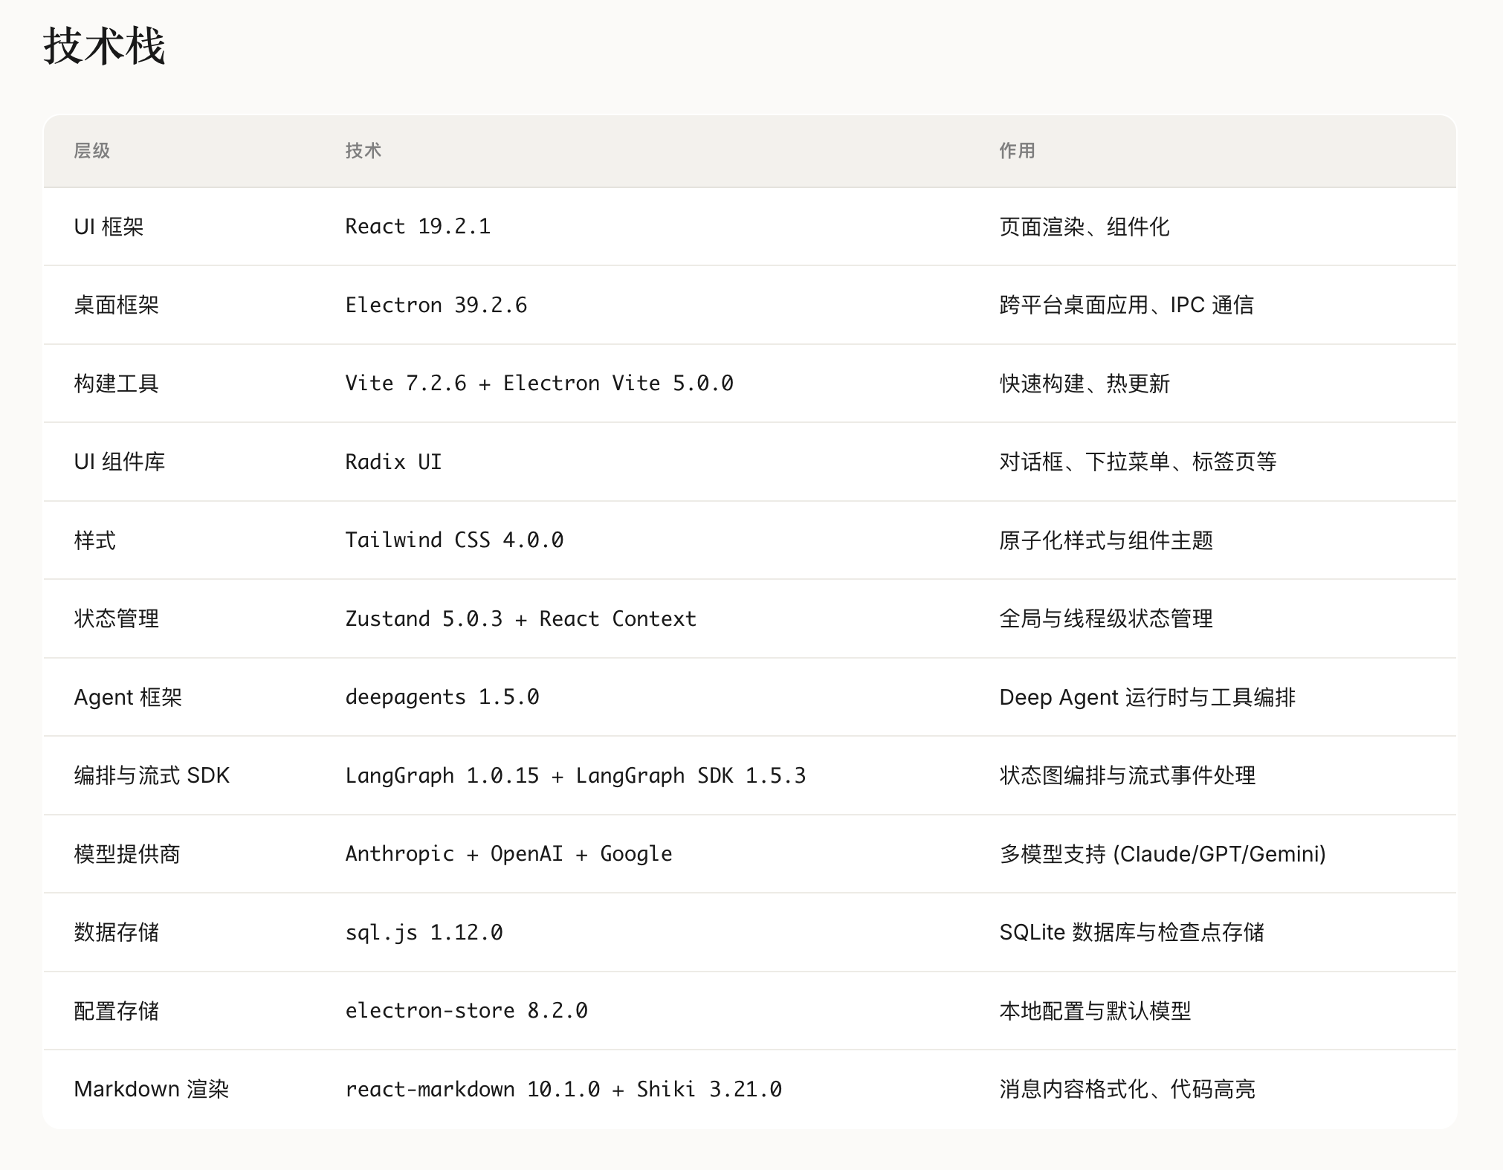Viewport: 1503px width, 1170px height.
Task: Click Zustand 5.0.3 + React Context cell
Action: click(x=520, y=619)
